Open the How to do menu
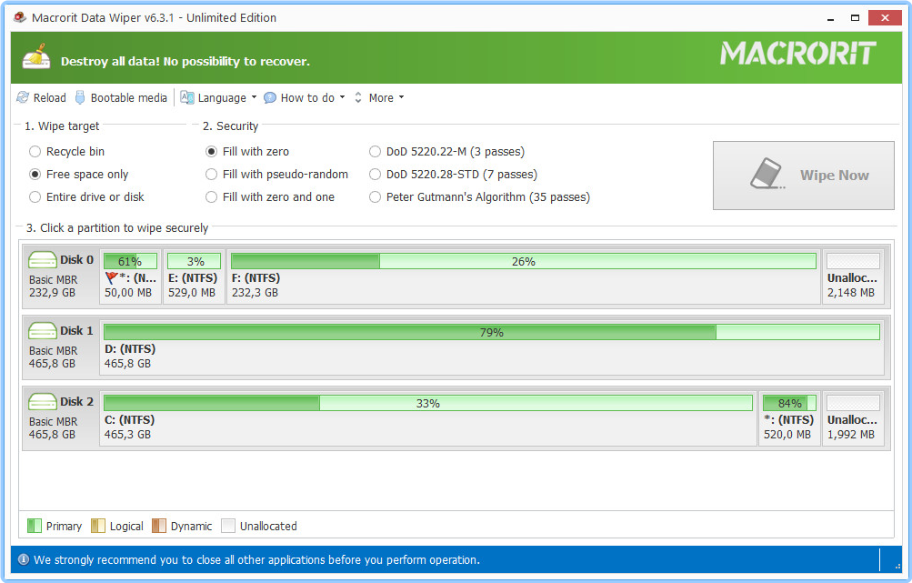This screenshot has height=583, width=912. pyautogui.click(x=305, y=97)
